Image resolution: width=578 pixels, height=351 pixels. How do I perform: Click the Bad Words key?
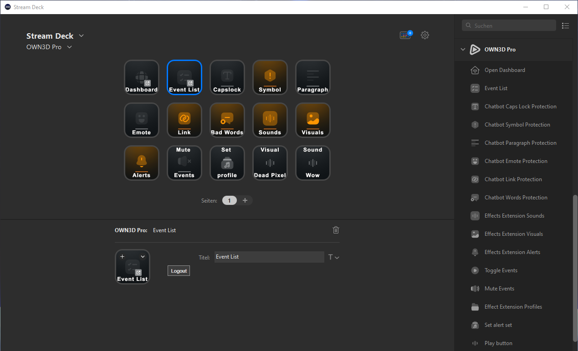pyautogui.click(x=227, y=120)
